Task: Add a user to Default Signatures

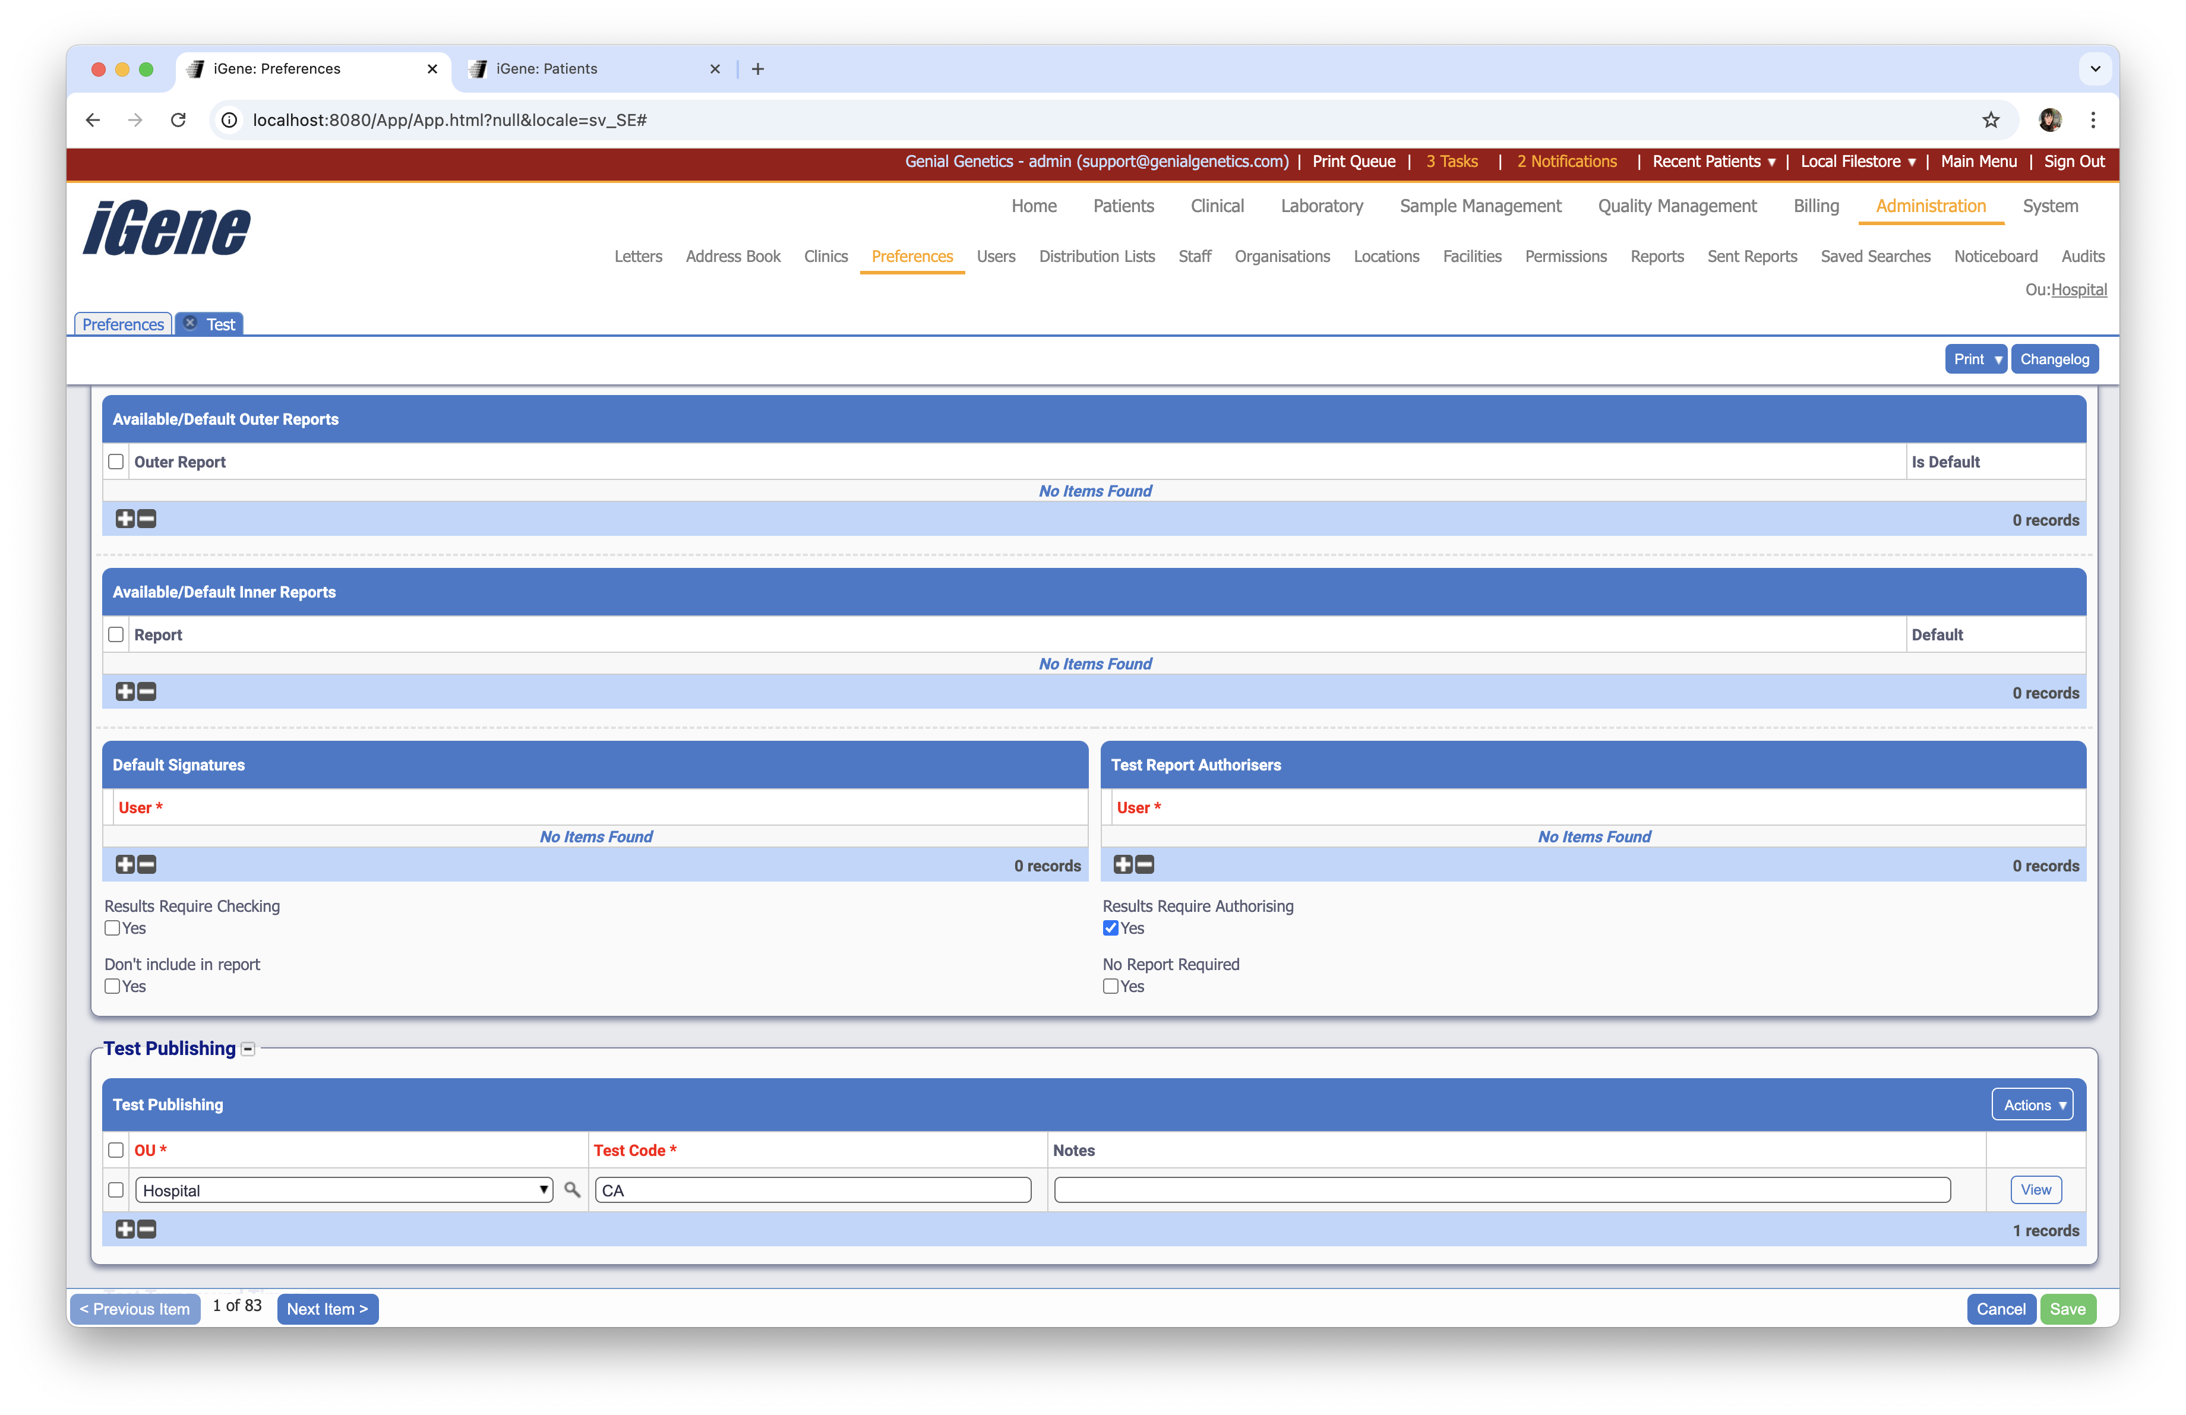Action: (125, 864)
